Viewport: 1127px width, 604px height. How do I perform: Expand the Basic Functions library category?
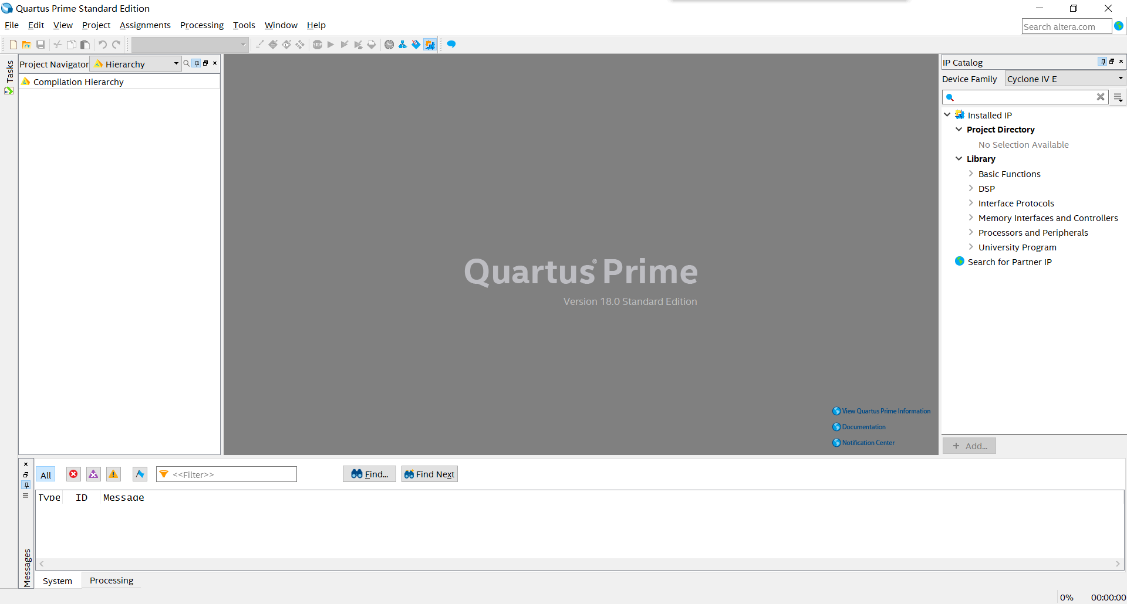tap(972, 174)
